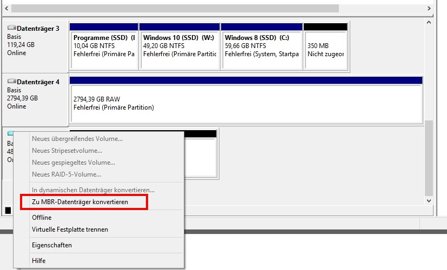Click vertical scrollbar up arrow
The width and height of the screenshot is (447, 270).
point(429,22)
